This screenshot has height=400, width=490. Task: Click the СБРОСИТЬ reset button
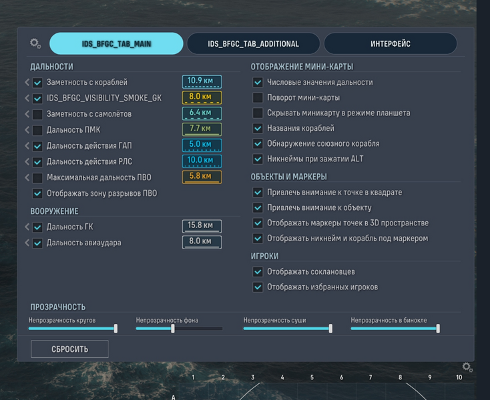(x=69, y=349)
